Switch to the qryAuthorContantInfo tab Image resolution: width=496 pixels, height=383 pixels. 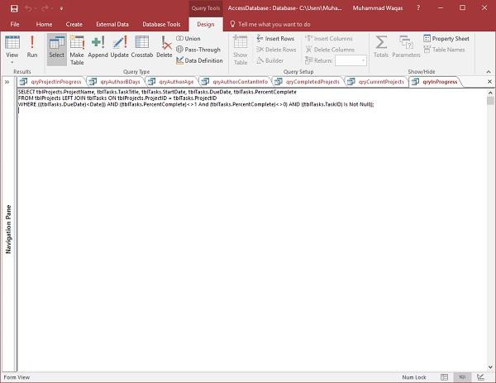click(x=236, y=82)
